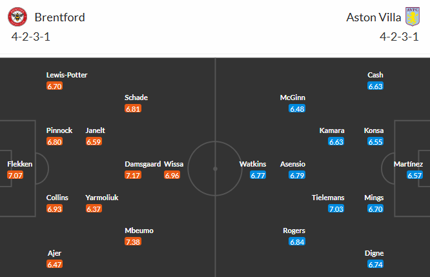Open player Watkins on the pitch
Screen dimensions: 430x277
click(253, 164)
